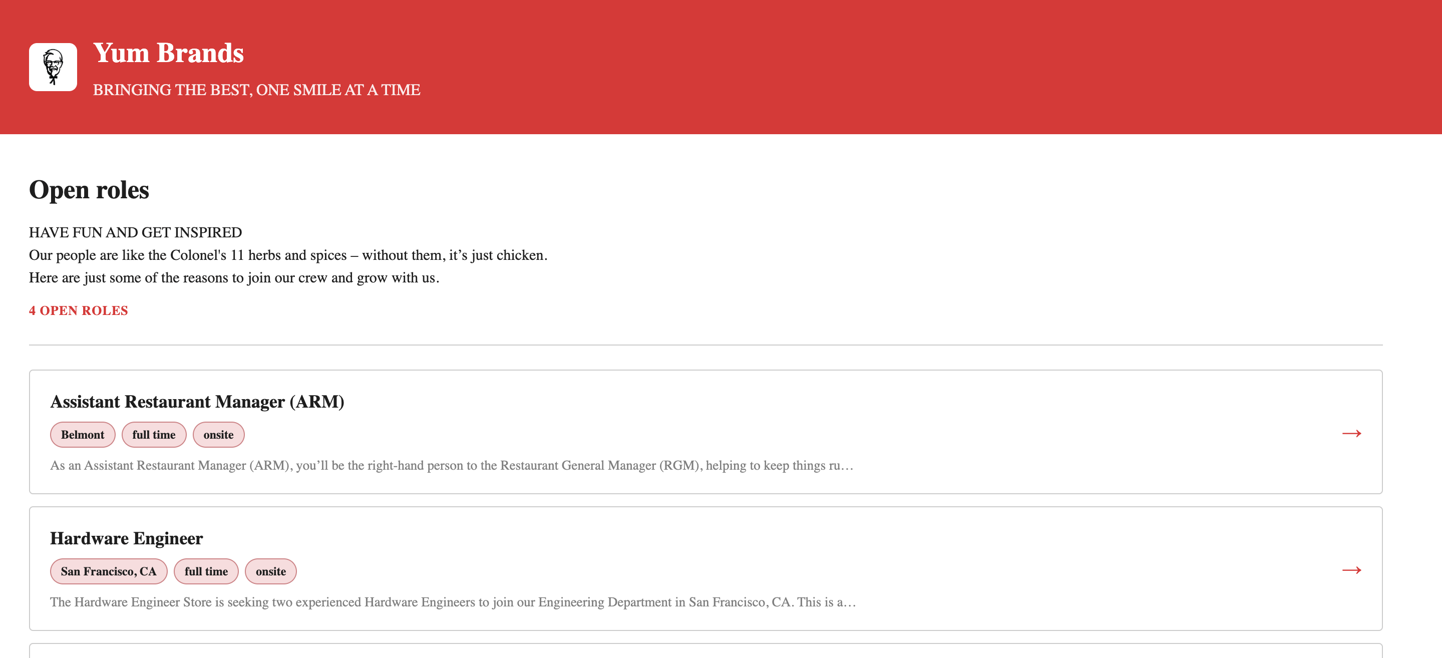Screen dimensions: 1442x658
Task: Click the Assistant Restaurant Manager description snippet
Action: click(x=452, y=465)
